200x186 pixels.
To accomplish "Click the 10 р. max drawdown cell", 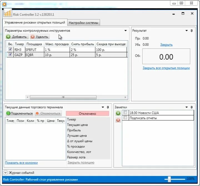I will (57, 55).
